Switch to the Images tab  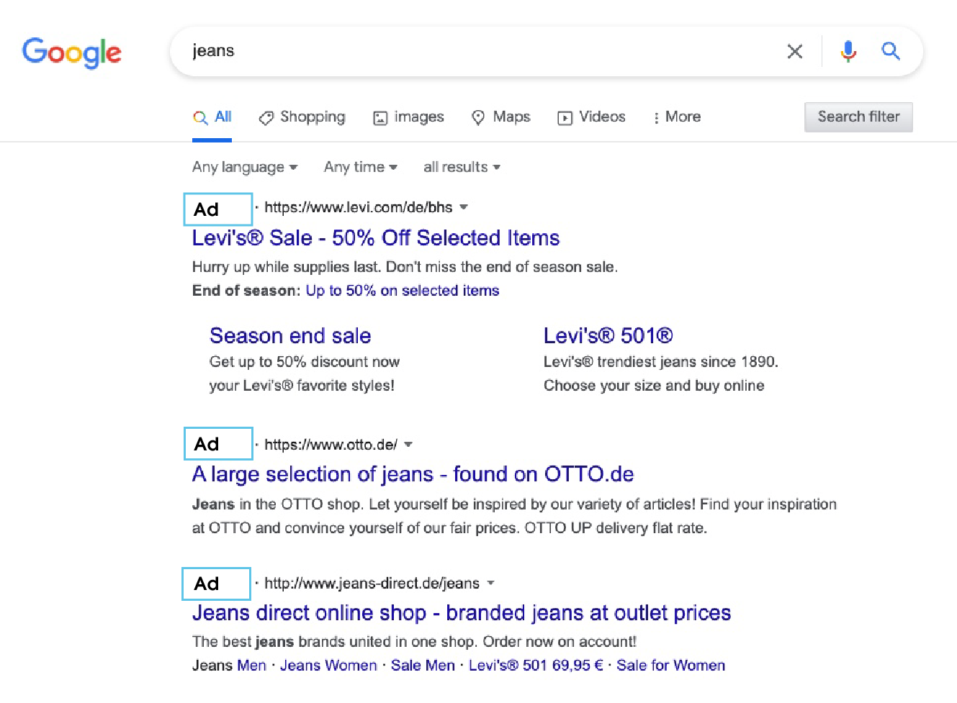[x=408, y=117]
